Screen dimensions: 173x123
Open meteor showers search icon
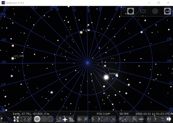point(134,119)
